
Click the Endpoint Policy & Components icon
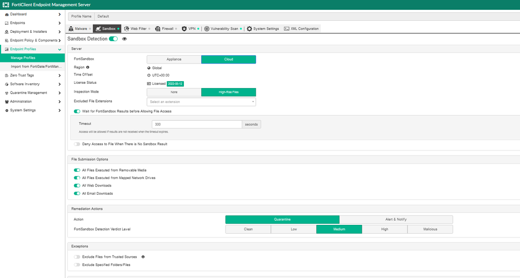[7, 41]
